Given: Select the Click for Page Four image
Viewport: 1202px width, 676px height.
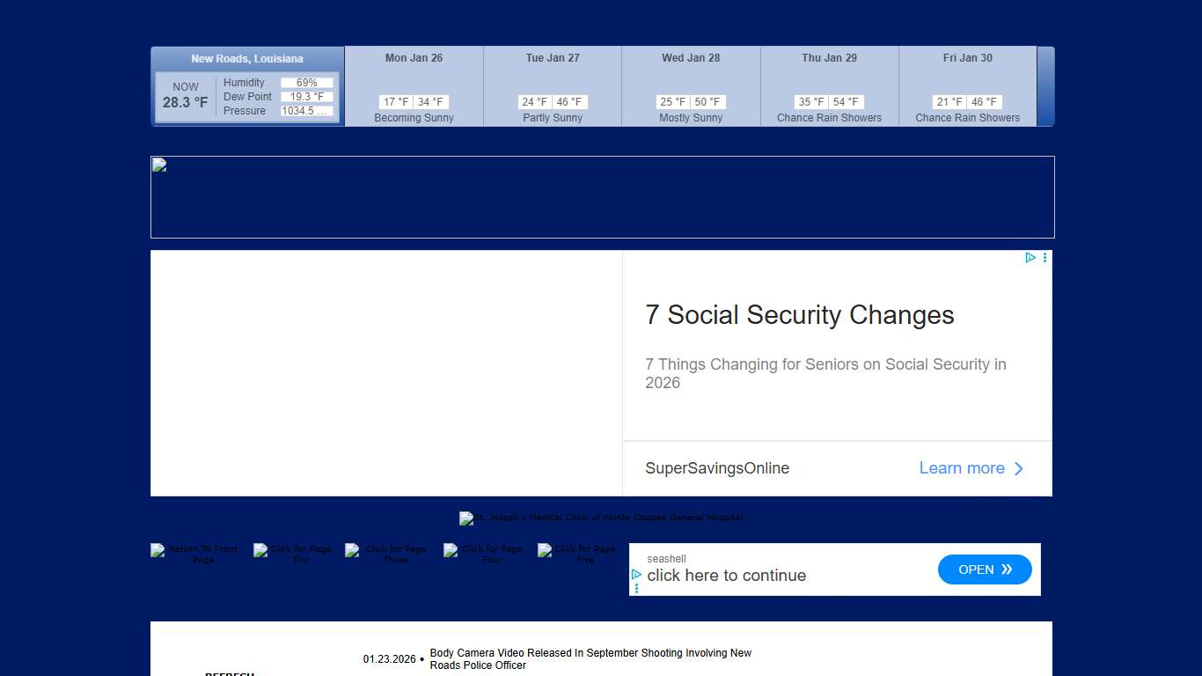Looking at the screenshot, I should point(484,554).
